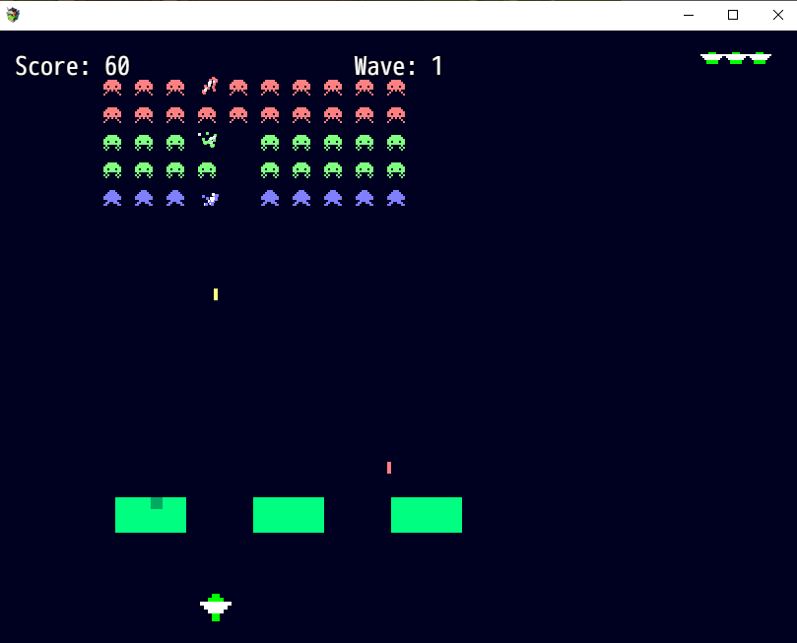
Task: Click the leftmost green alien in the third row
Action: click(112, 143)
